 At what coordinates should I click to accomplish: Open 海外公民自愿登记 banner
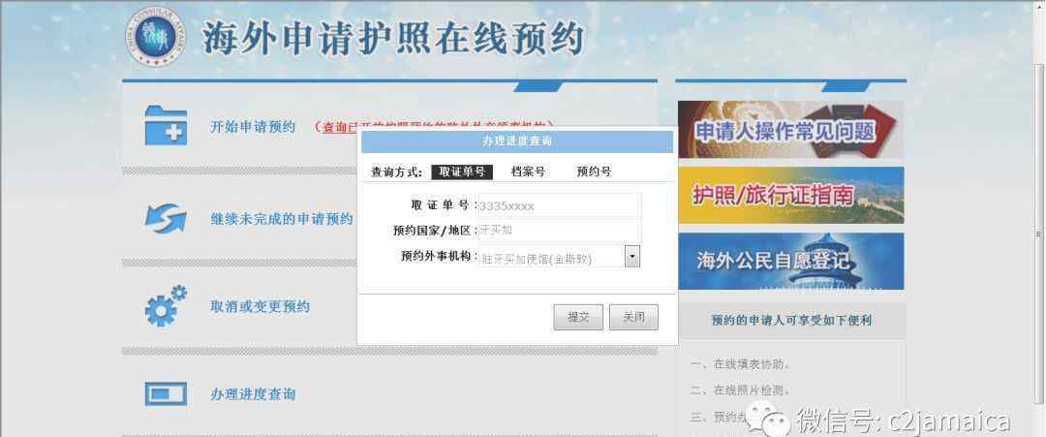(791, 261)
